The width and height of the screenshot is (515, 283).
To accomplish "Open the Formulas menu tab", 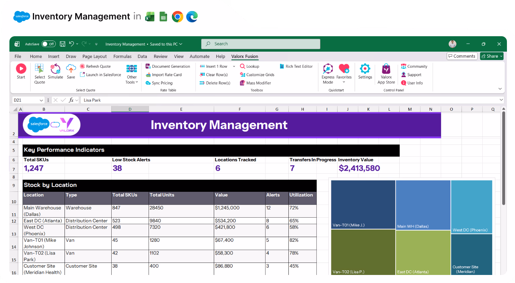I will pos(122,56).
